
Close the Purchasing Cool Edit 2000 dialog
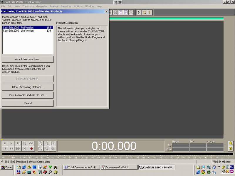click(x=106, y=11)
